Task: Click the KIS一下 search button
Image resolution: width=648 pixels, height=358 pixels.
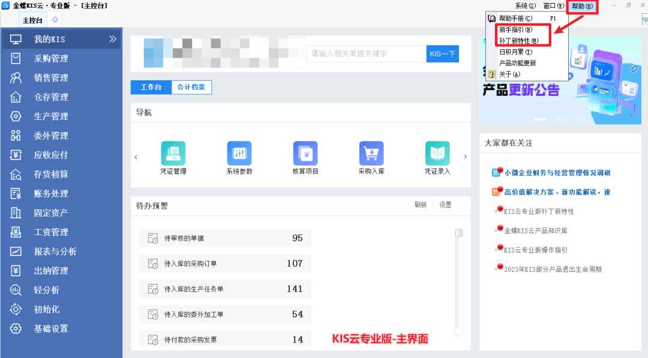Action: coord(442,54)
